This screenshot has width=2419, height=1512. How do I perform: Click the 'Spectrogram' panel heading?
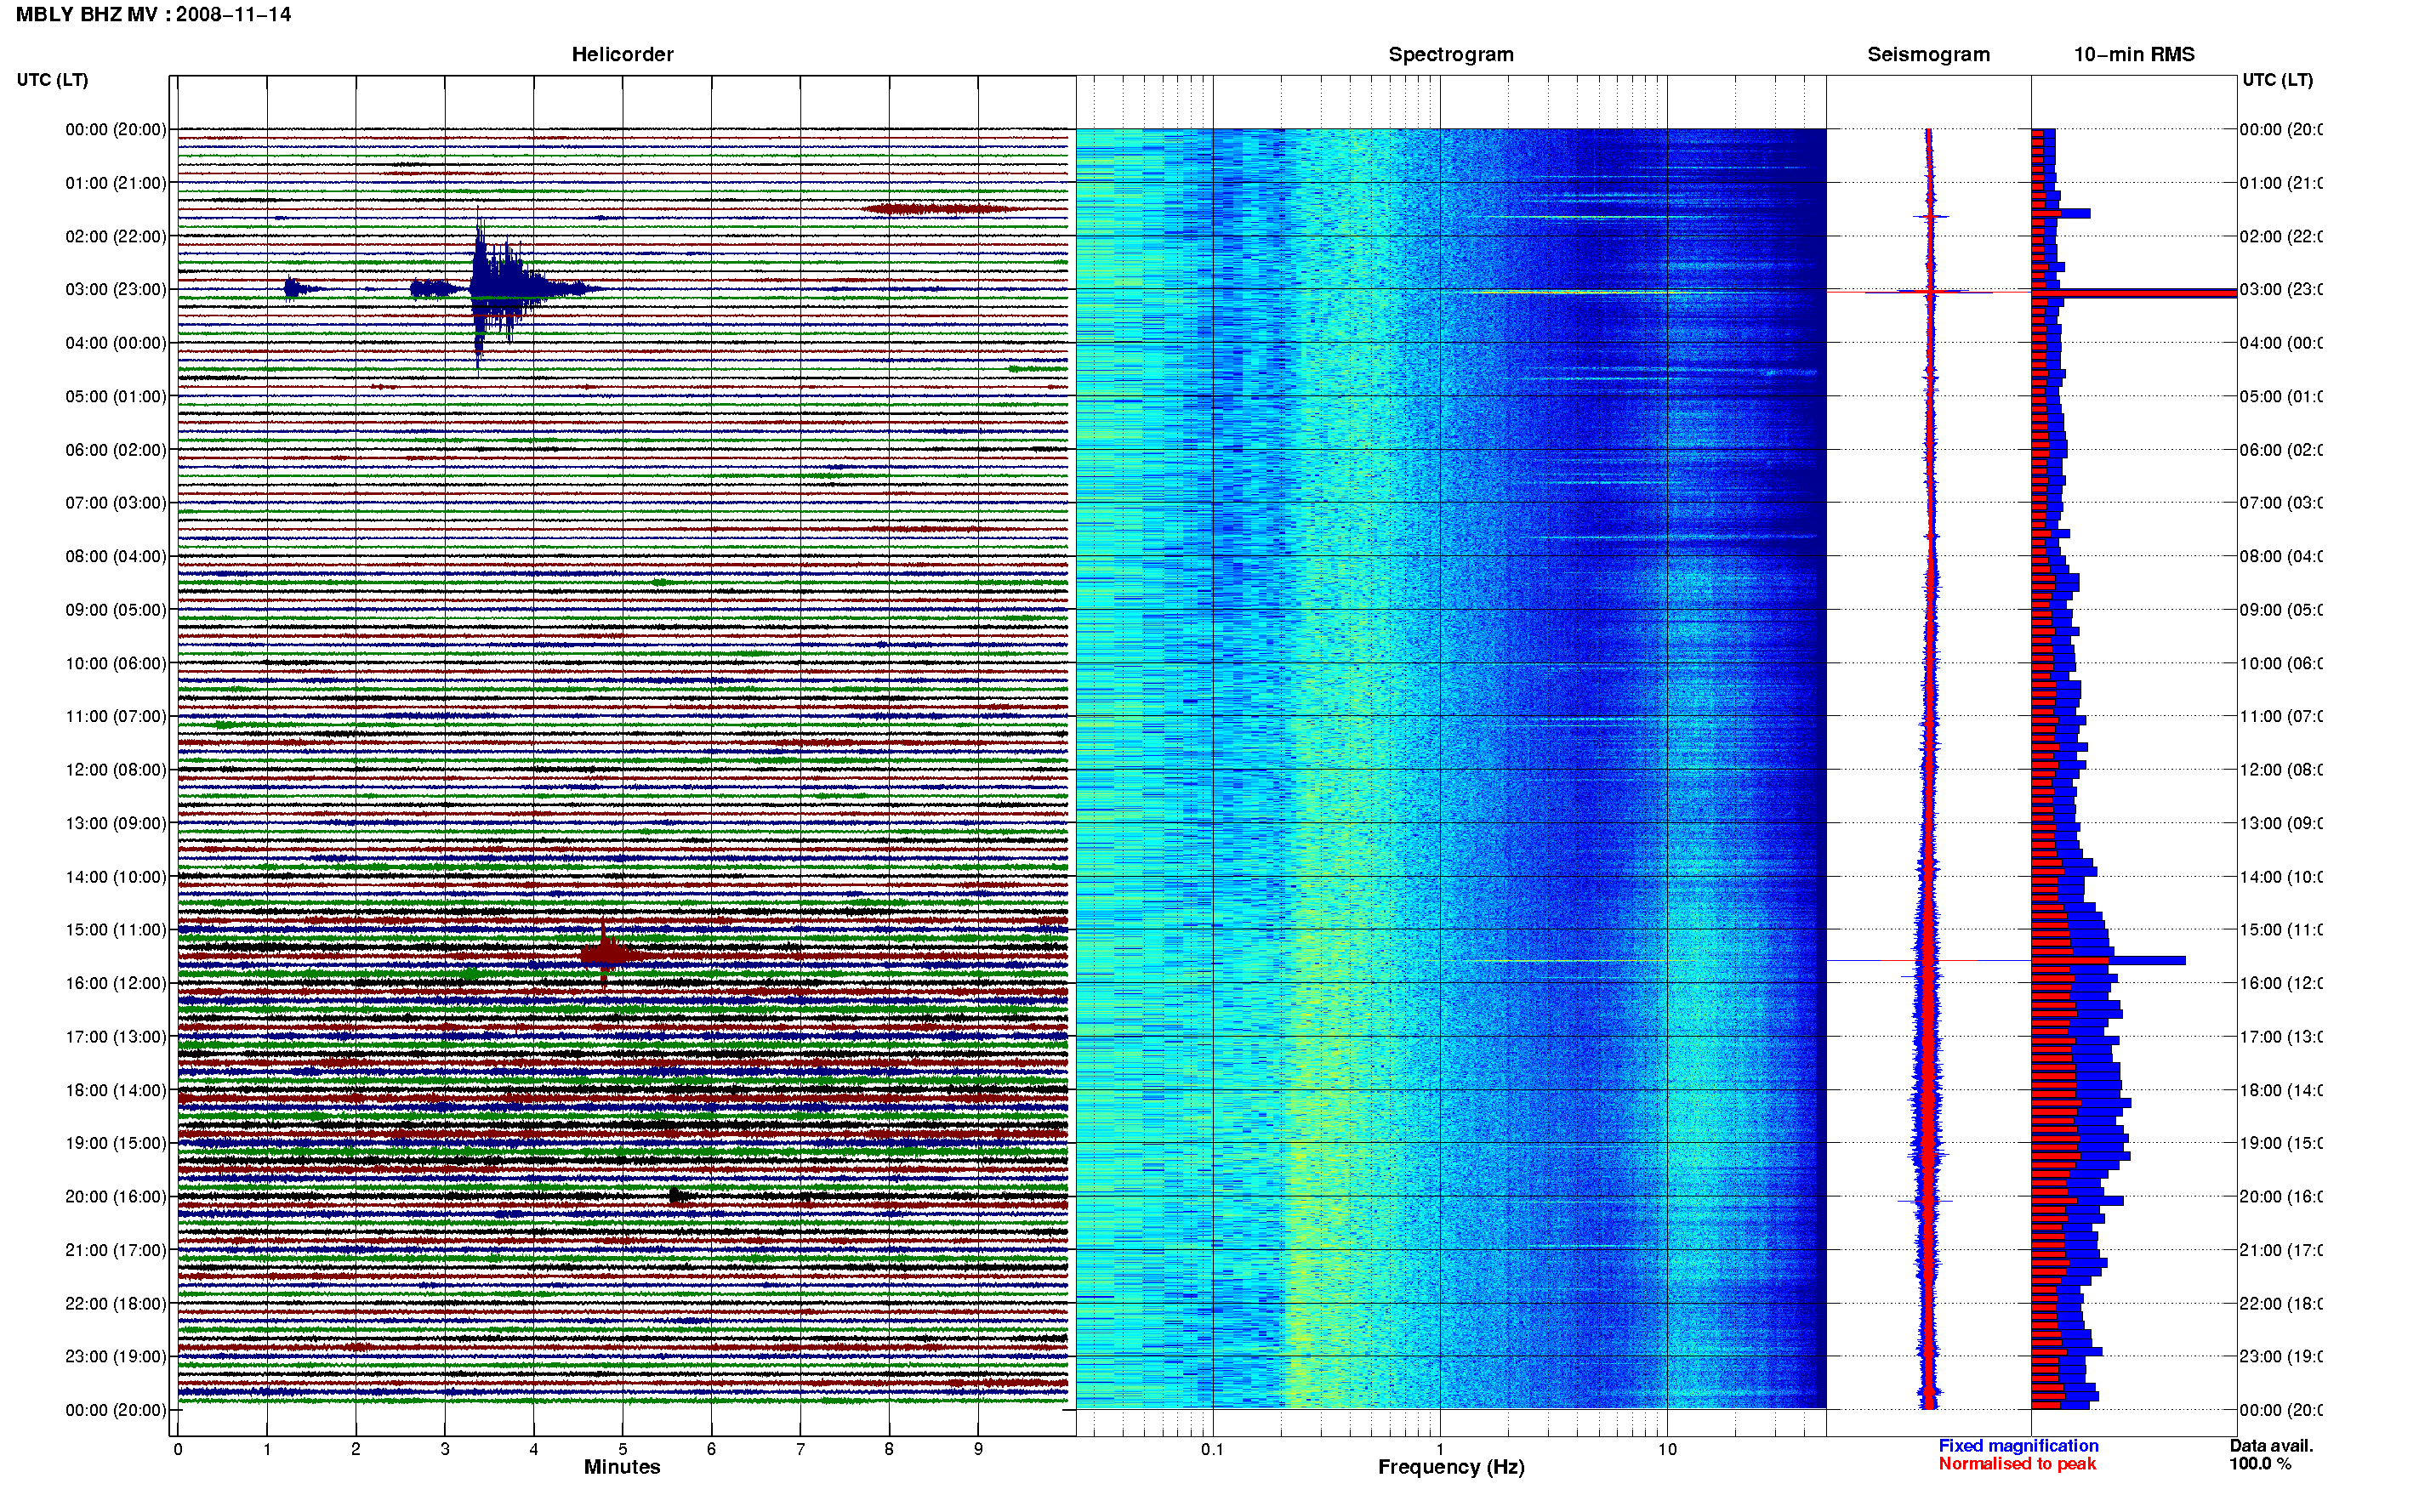pos(1451,55)
